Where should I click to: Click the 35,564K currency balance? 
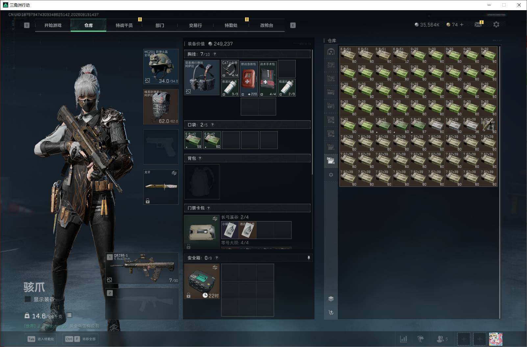tap(427, 25)
